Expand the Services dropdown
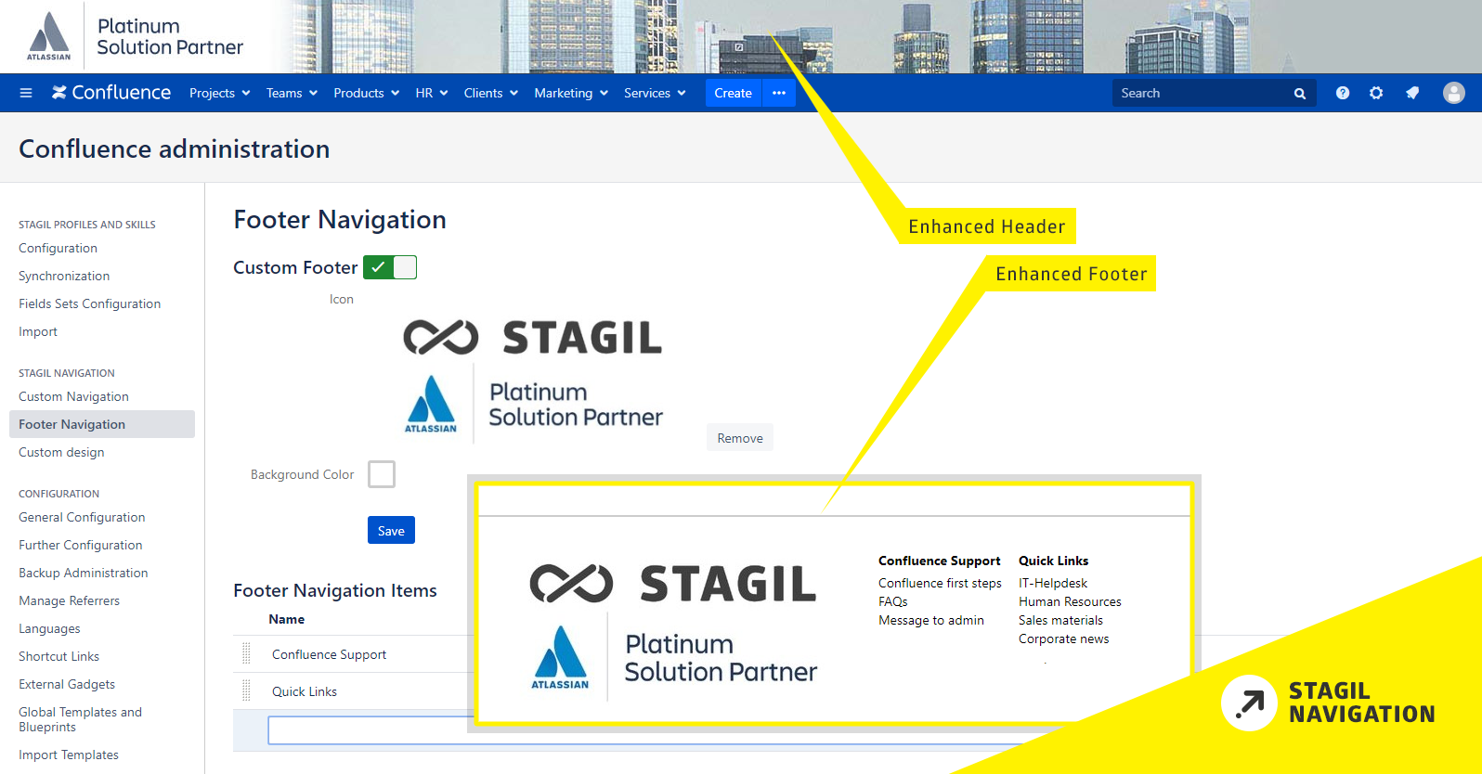The height and width of the screenshot is (774, 1482). 655,93
